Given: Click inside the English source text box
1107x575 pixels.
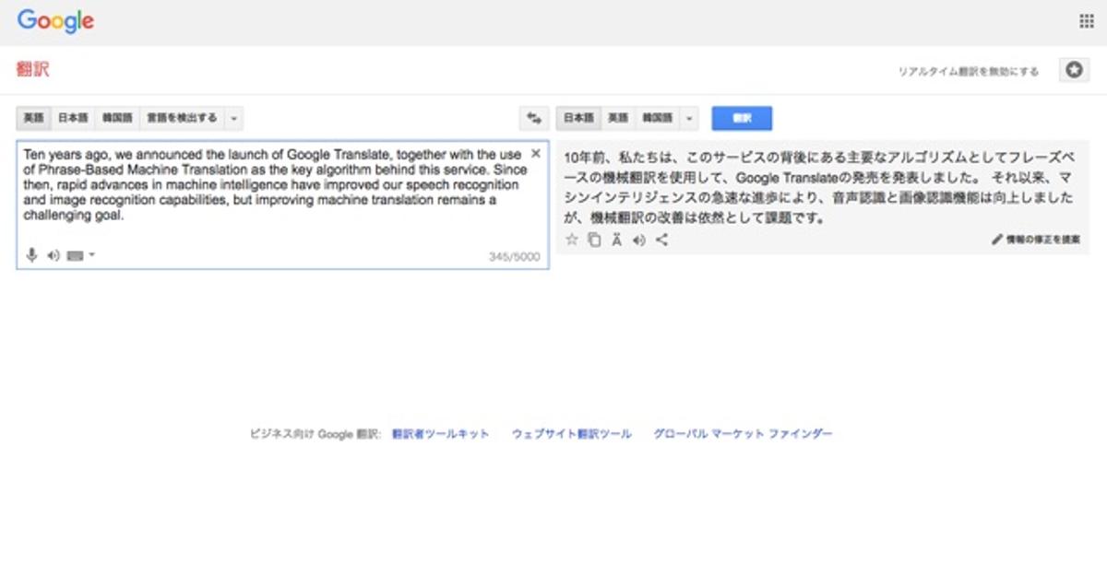Looking at the screenshot, I should [x=282, y=205].
